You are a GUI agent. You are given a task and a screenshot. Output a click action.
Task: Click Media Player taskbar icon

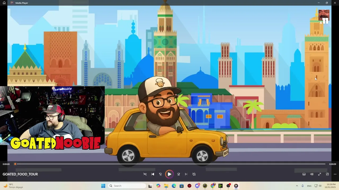pyautogui.click(x=236, y=186)
